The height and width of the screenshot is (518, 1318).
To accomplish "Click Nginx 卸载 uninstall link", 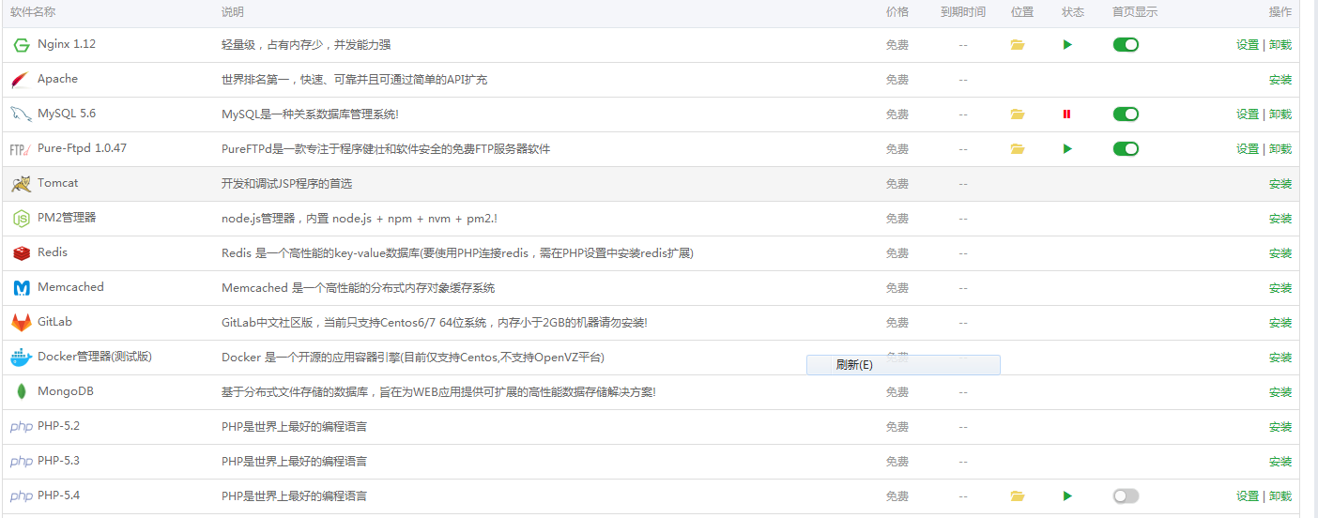I will tap(1280, 45).
